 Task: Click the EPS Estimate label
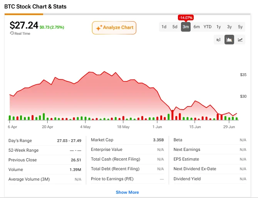186,159
